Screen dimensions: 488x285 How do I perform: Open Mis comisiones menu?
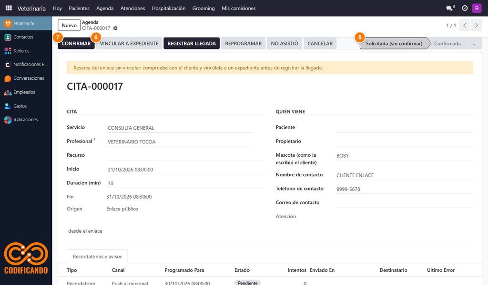click(239, 9)
